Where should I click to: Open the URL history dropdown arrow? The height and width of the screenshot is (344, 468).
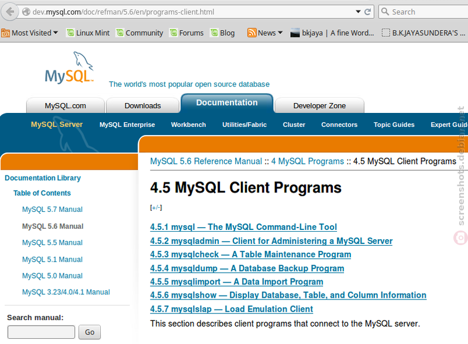(358, 12)
